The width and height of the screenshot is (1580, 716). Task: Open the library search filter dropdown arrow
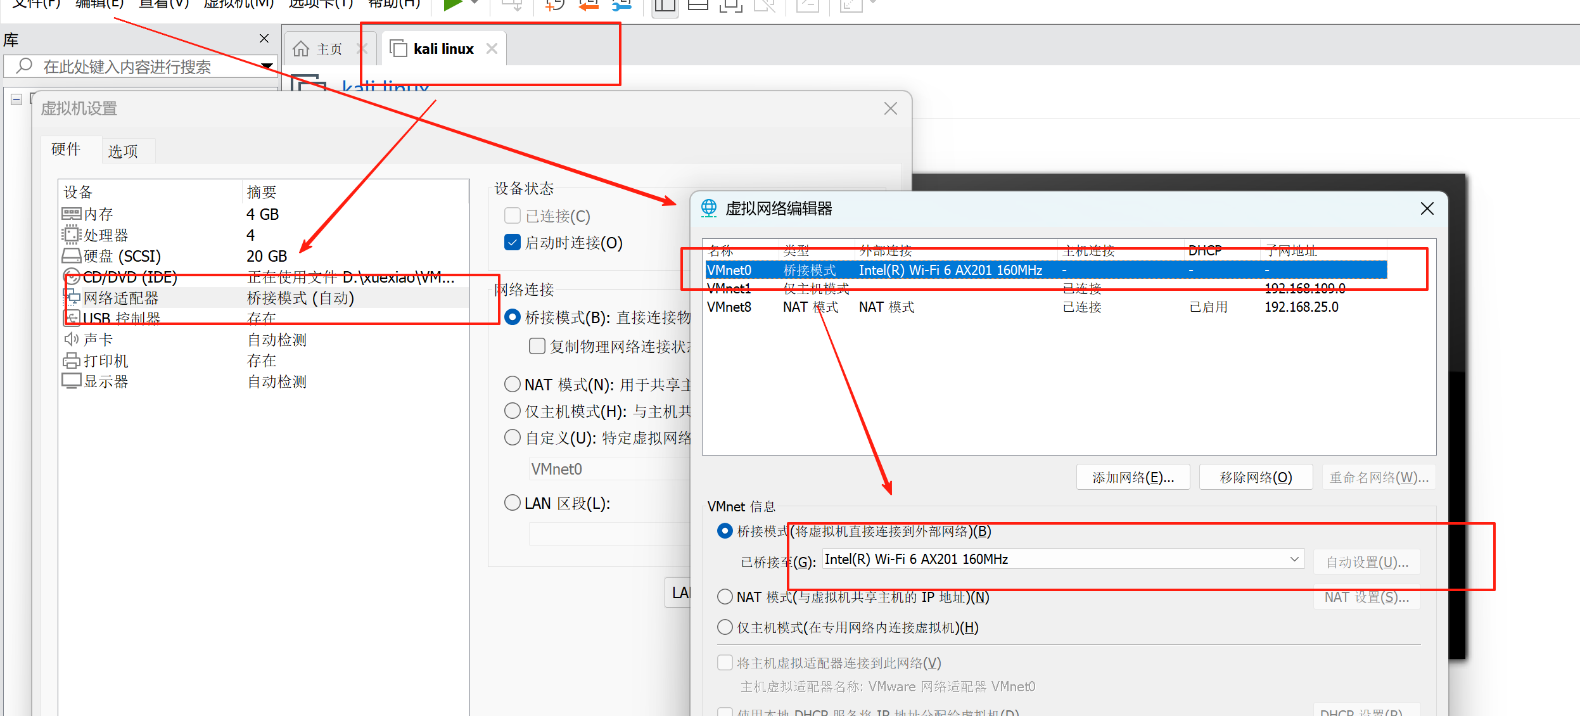(x=267, y=66)
